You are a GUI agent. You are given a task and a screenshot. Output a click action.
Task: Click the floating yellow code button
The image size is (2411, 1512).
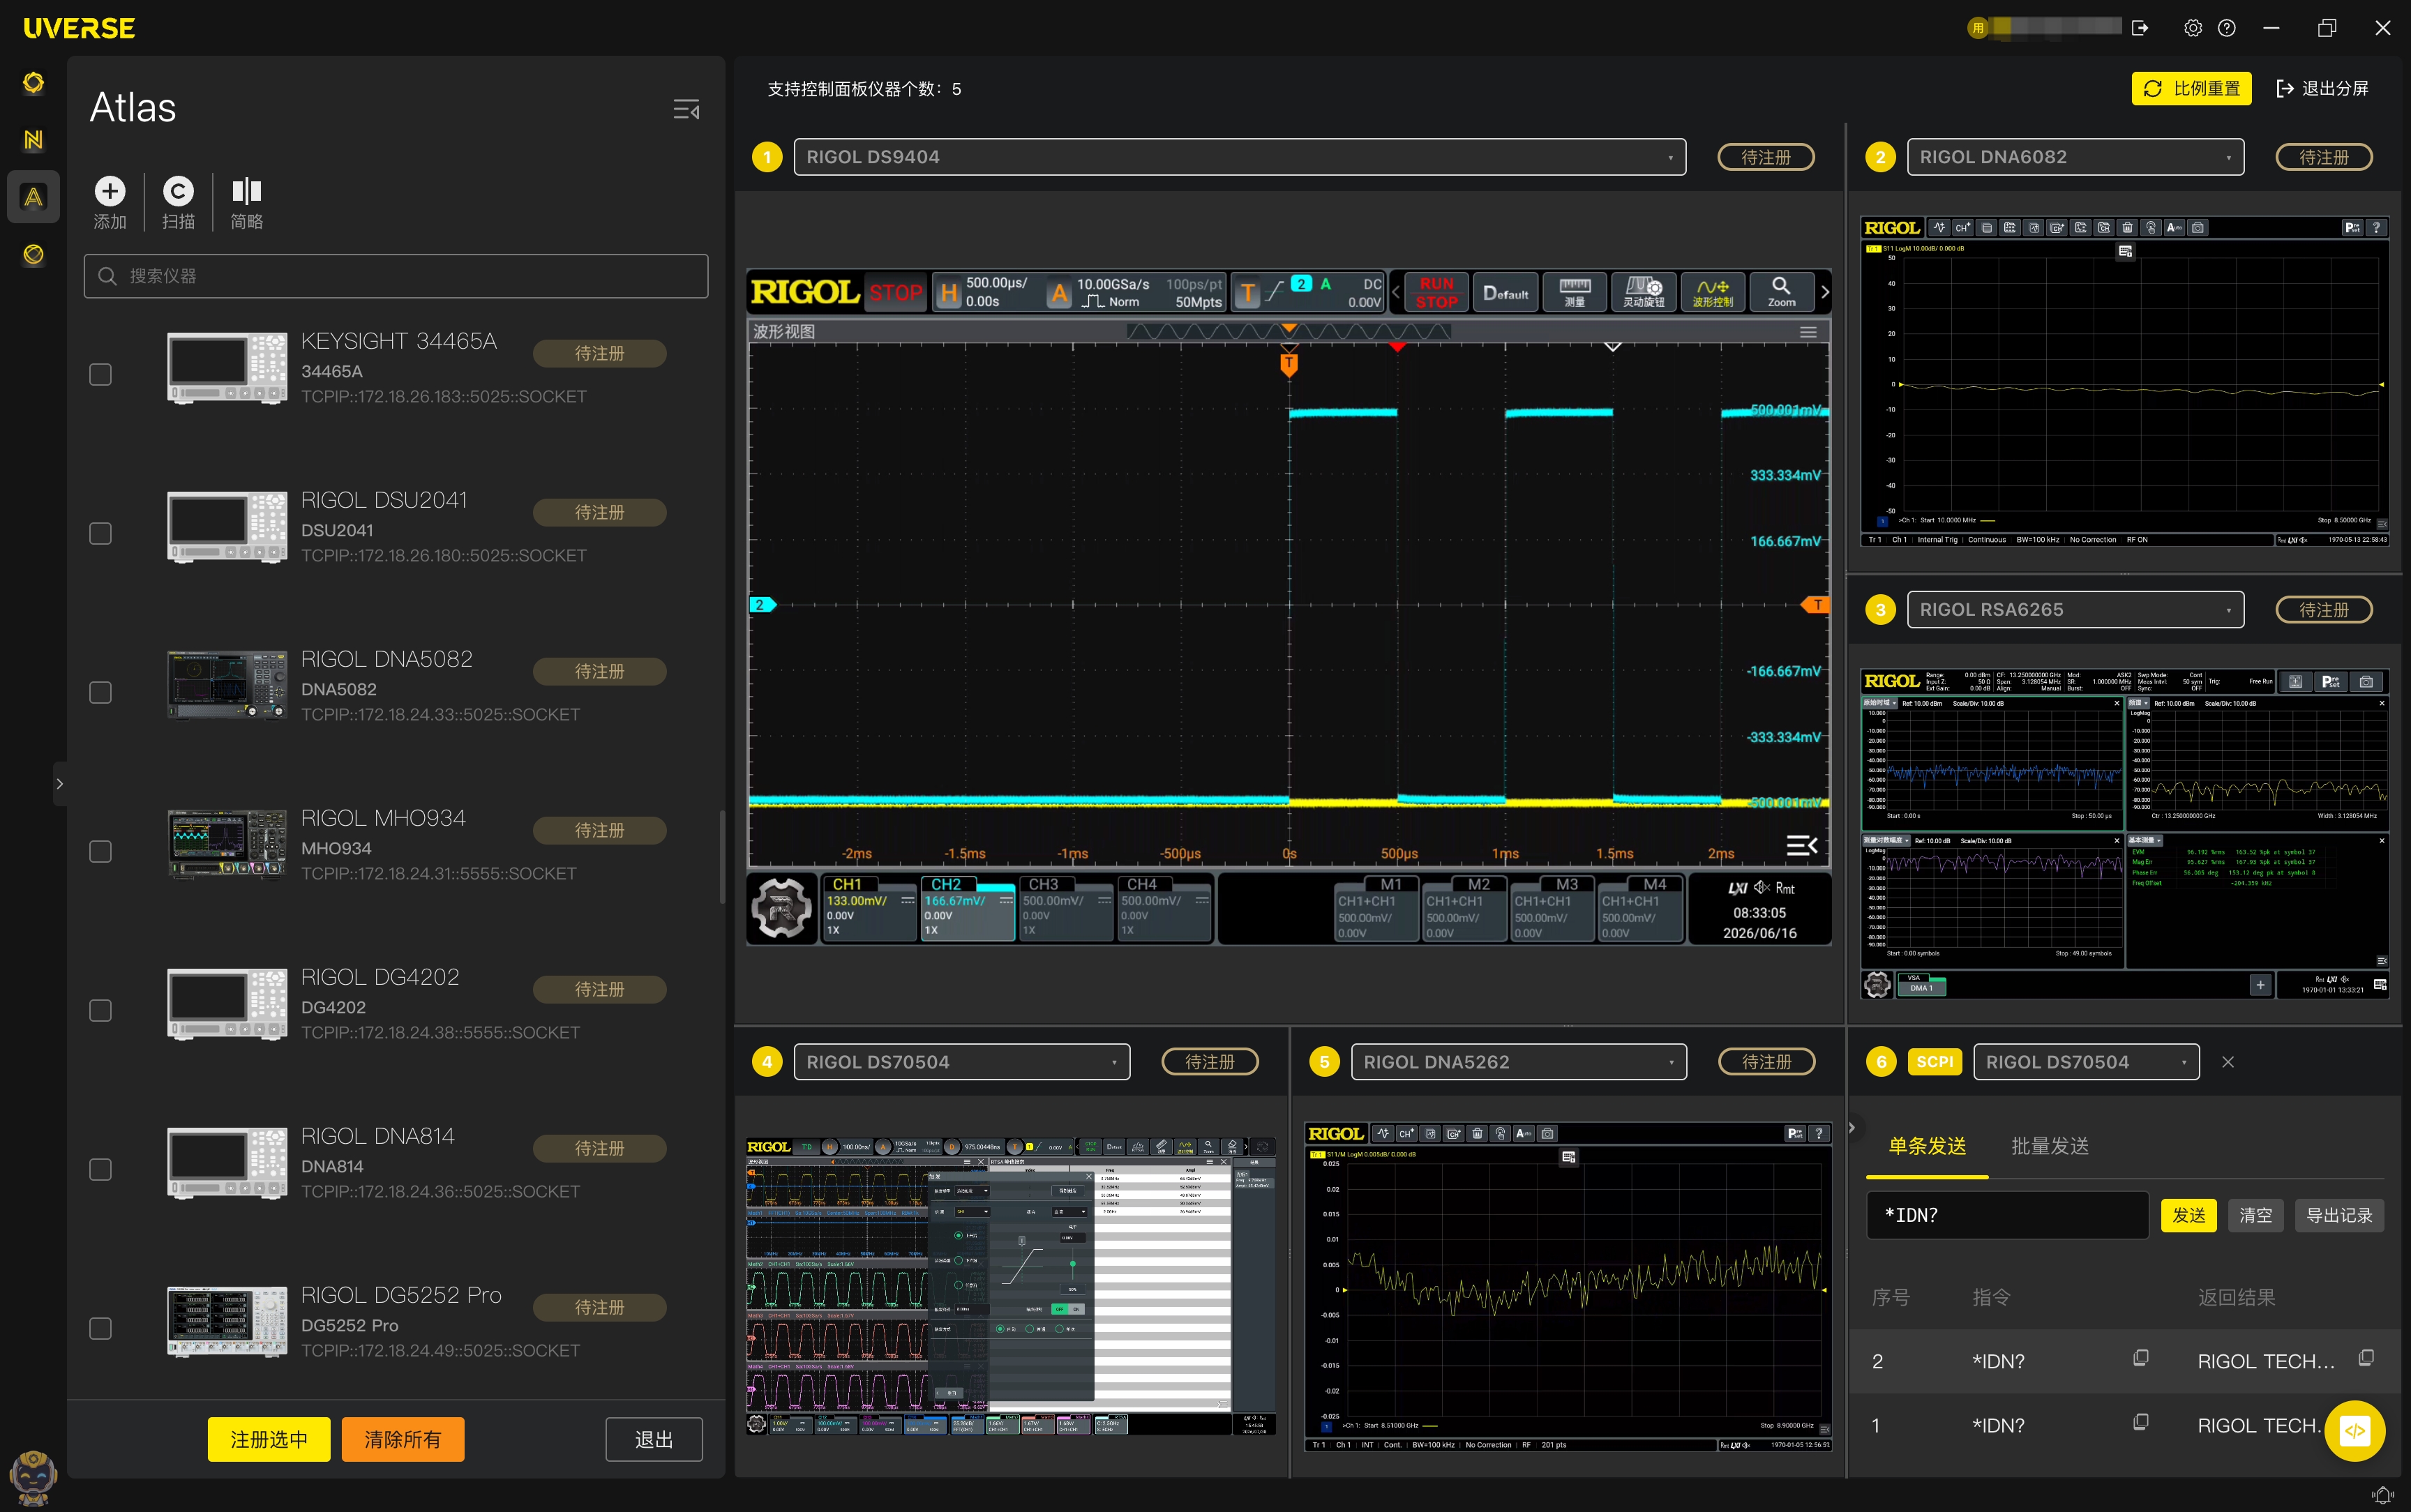click(x=2354, y=1431)
